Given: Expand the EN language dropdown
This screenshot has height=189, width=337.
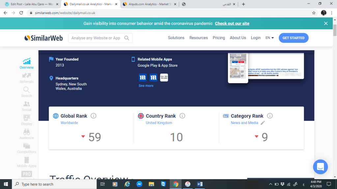Looking at the screenshot, I should pyautogui.click(x=269, y=38).
